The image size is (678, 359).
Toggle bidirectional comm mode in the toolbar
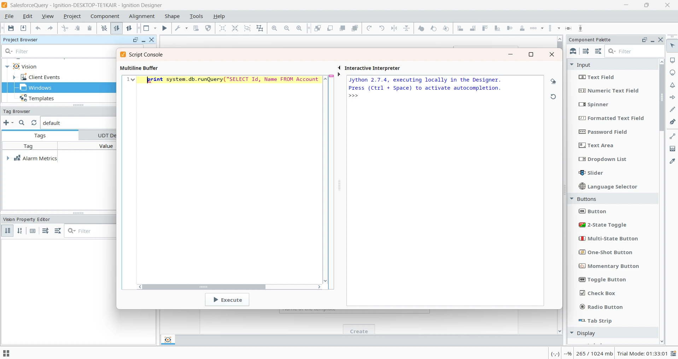coord(130,29)
